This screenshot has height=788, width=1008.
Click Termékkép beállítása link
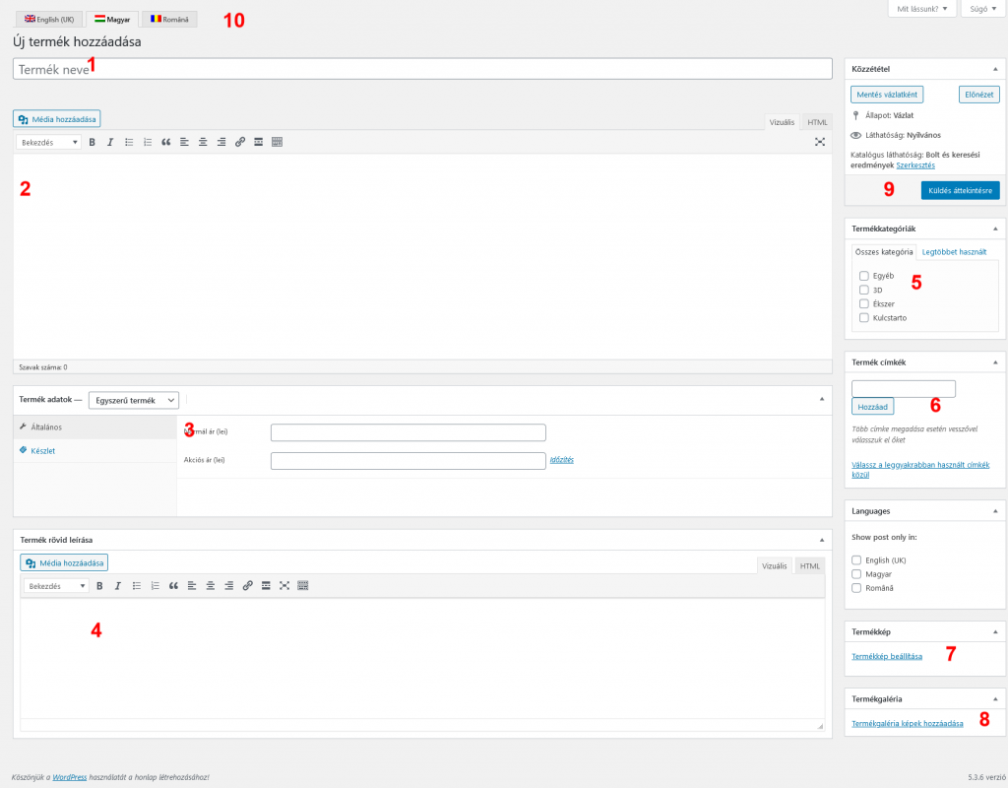[x=887, y=656]
